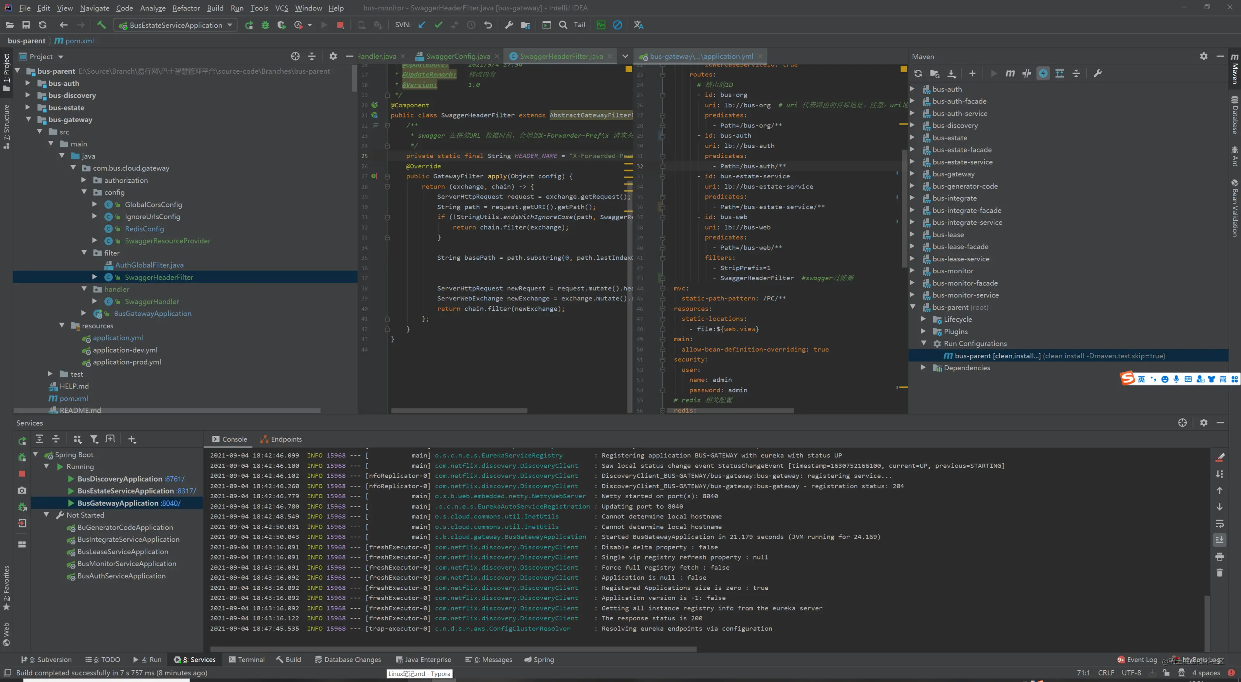Image resolution: width=1241 pixels, height=682 pixels.
Task: Expand bus-discovery module in Maven panel
Action: [x=912, y=125]
